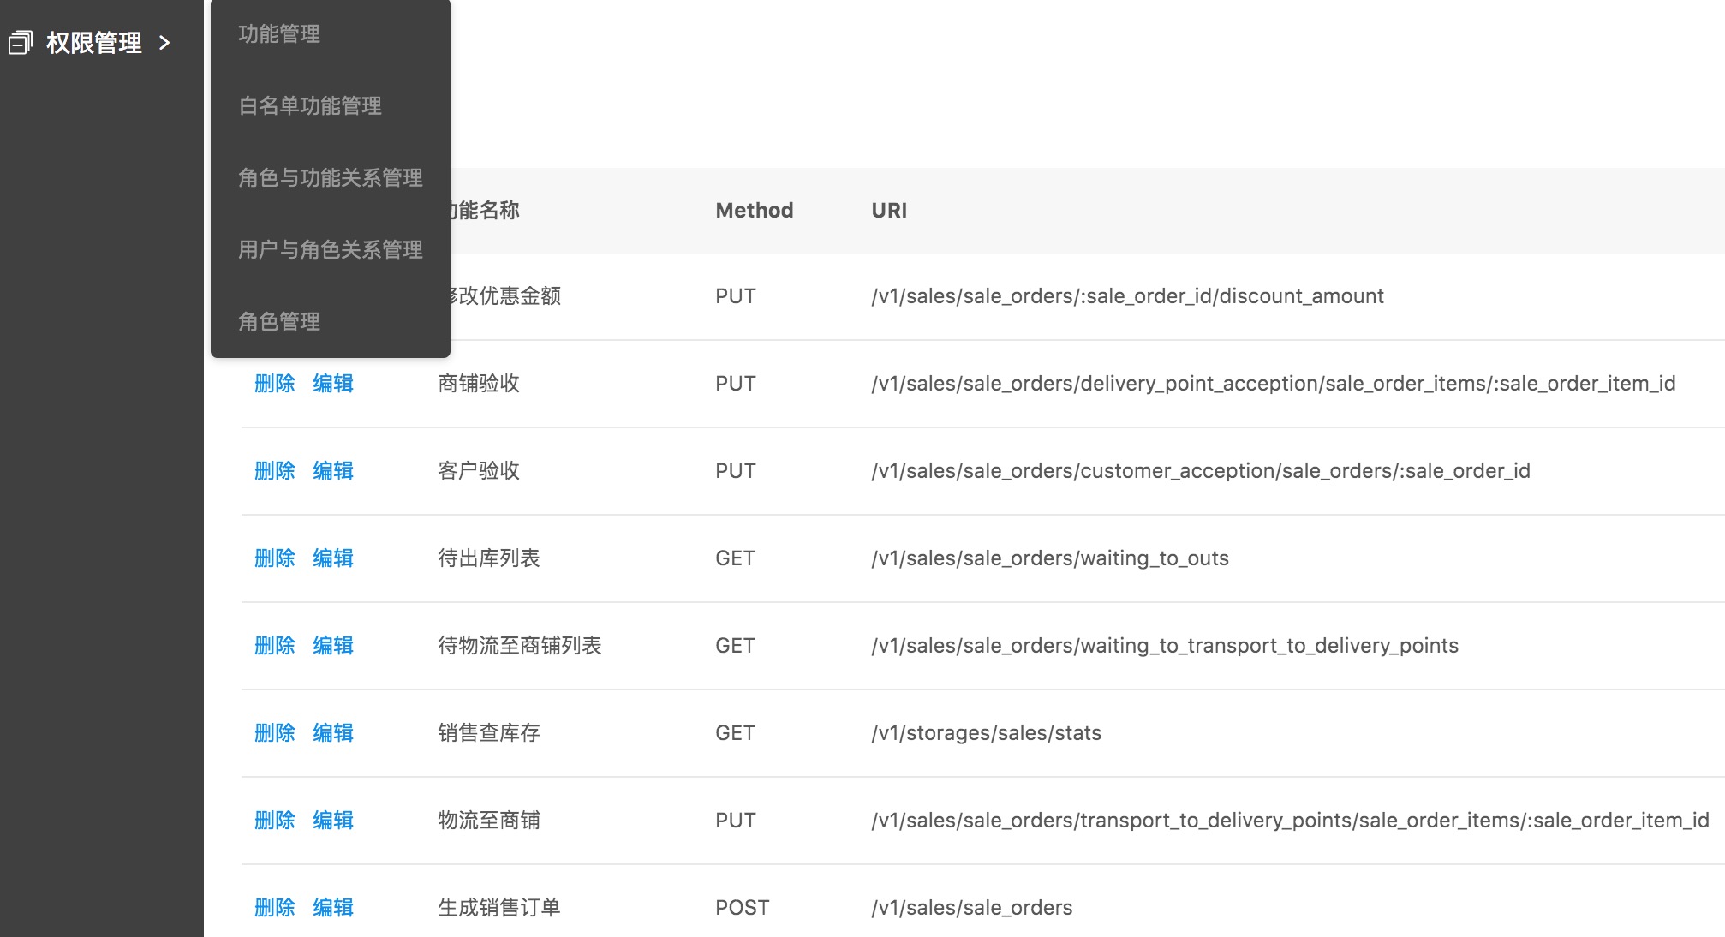This screenshot has width=1725, height=937.
Task: Click the URI column header
Action: 889,211
